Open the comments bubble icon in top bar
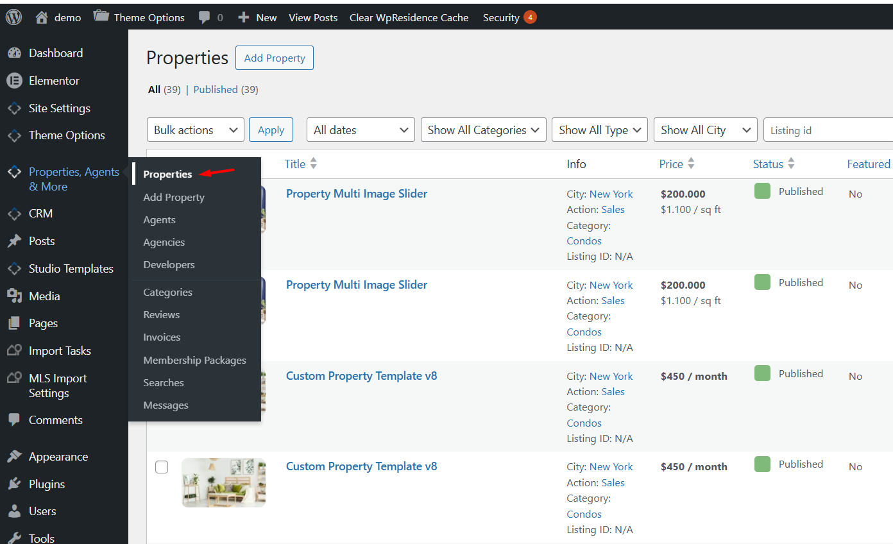The height and width of the screenshot is (544, 893). click(x=205, y=17)
